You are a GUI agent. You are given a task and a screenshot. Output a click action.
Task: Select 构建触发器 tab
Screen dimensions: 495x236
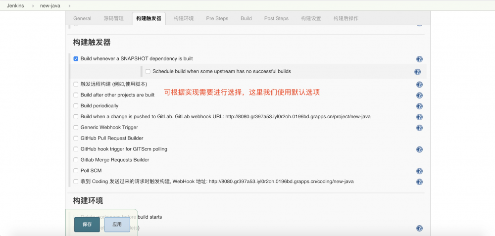(148, 18)
